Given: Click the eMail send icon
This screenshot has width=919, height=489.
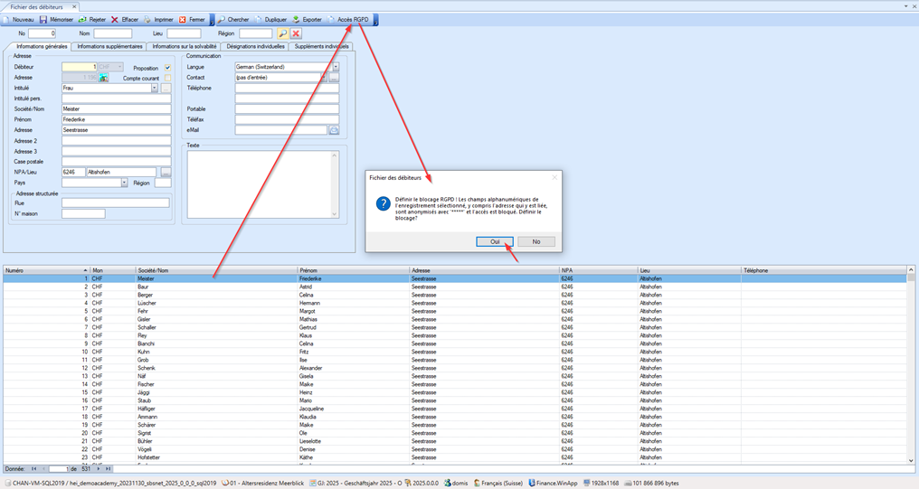Looking at the screenshot, I should (x=333, y=130).
